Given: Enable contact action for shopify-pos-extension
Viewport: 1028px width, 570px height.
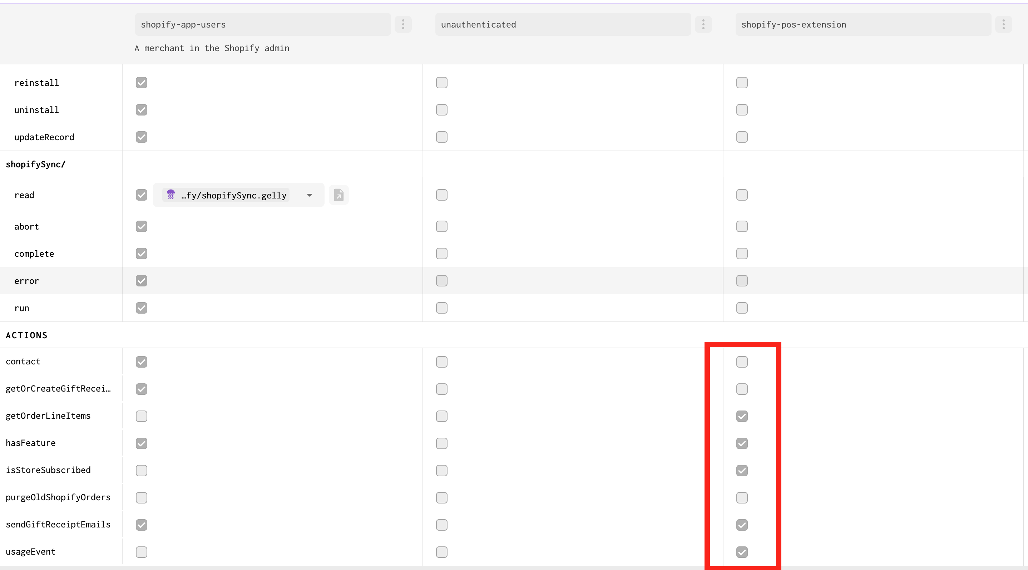Looking at the screenshot, I should 741,362.
